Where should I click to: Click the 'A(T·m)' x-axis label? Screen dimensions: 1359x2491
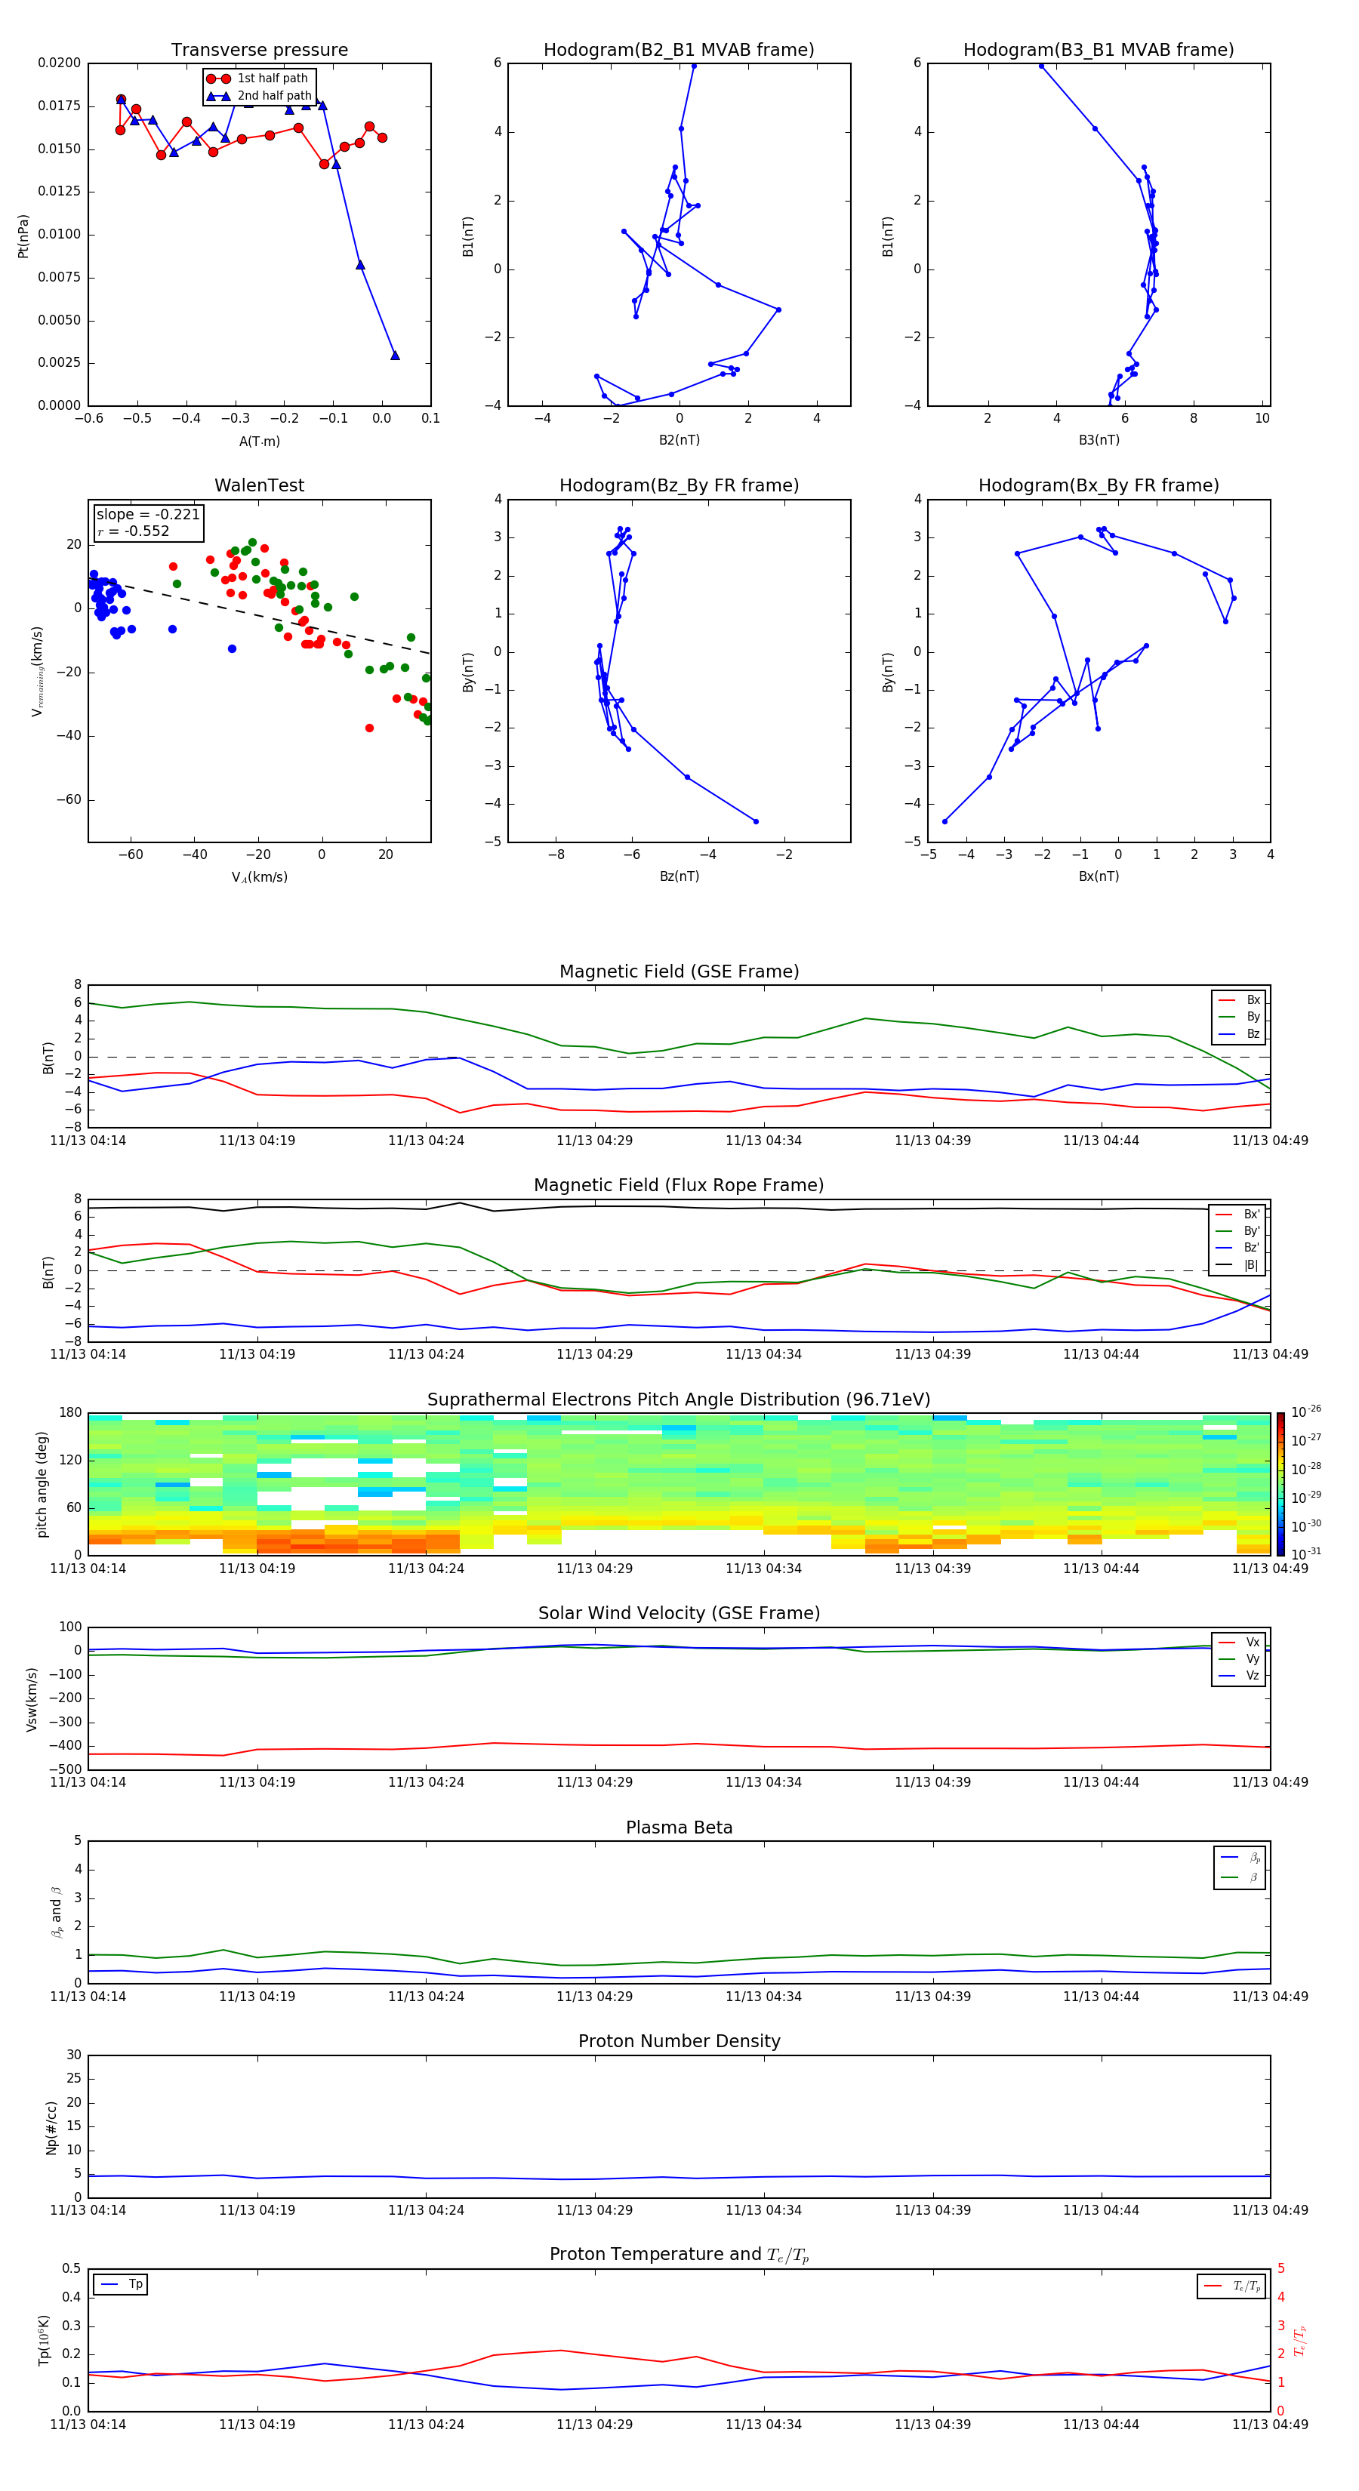click(x=259, y=441)
